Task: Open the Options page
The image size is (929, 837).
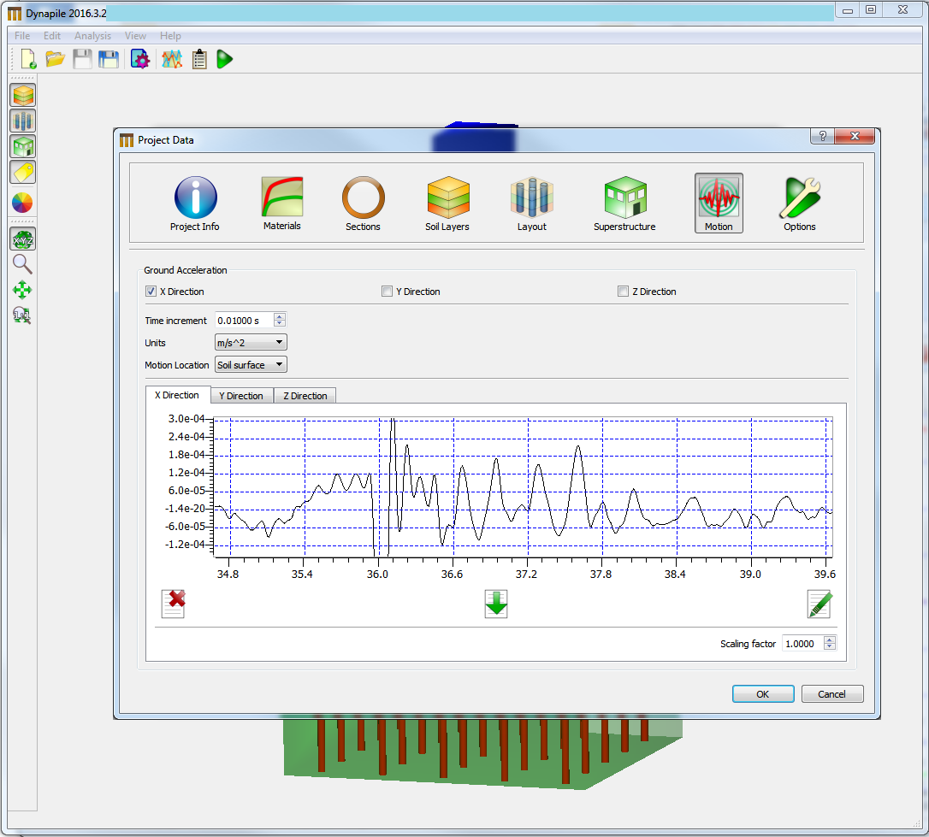Action: click(x=800, y=203)
